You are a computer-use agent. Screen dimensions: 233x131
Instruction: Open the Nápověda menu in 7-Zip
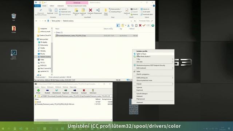pos(73,87)
